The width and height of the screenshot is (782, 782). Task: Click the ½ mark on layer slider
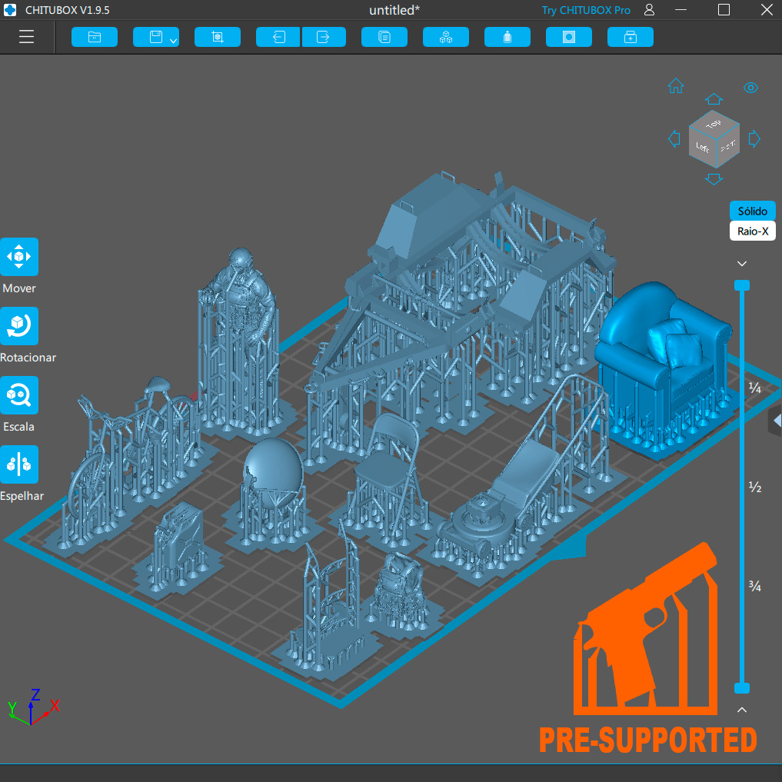point(755,487)
